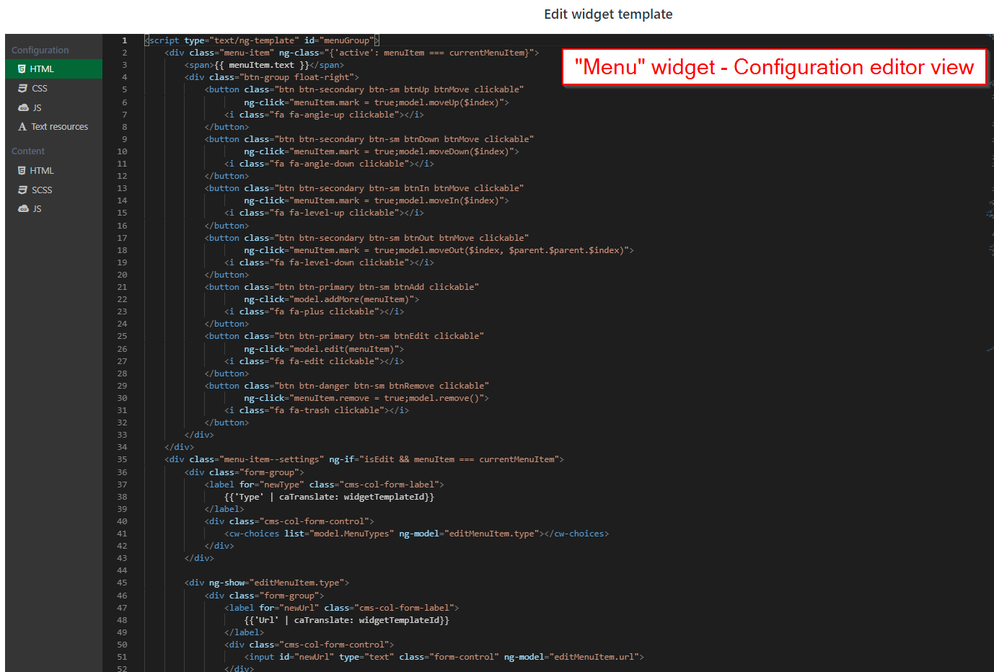This screenshot has width=994, height=672.
Task: Click the "fa fa-angle-up clickable" icon line
Action: (324, 115)
